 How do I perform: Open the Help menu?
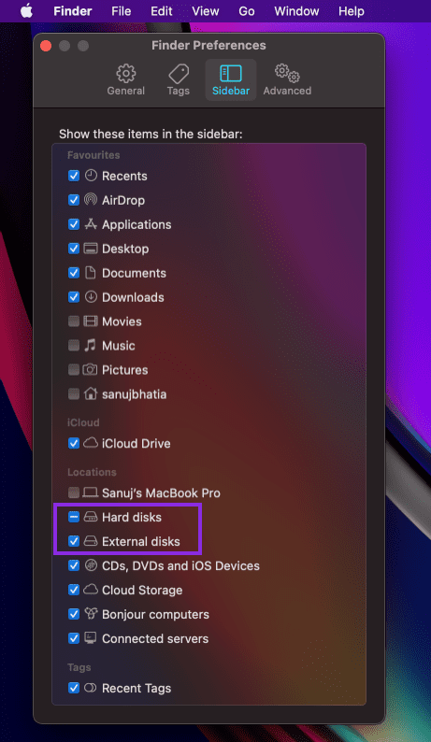coord(352,11)
